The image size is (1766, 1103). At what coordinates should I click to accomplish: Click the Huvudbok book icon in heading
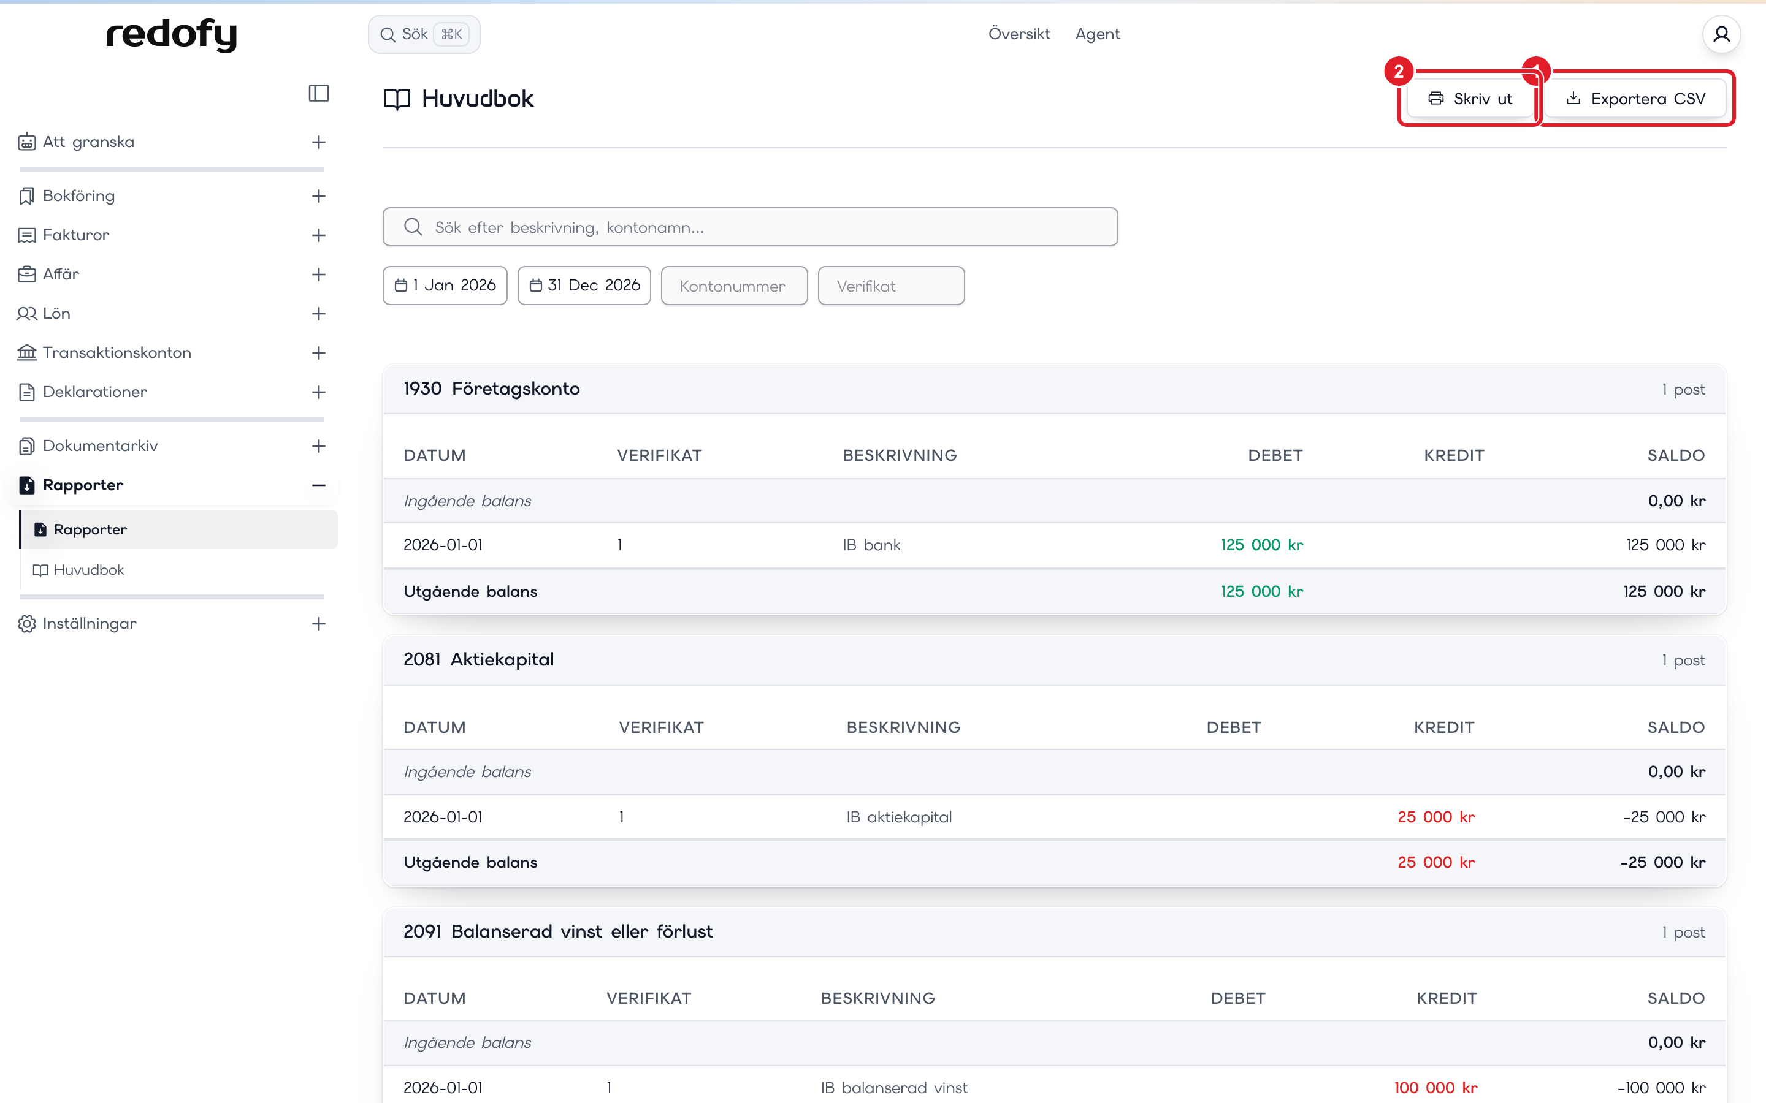pyautogui.click(x=397, y=99)
